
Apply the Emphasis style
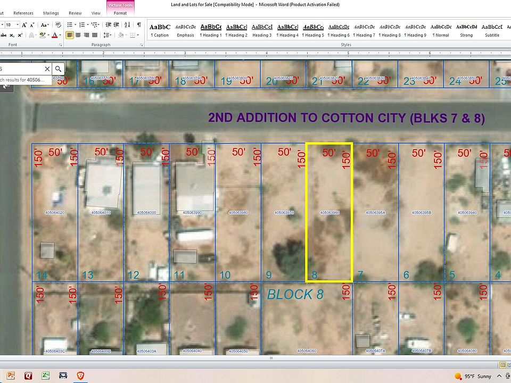pos(185,31)
